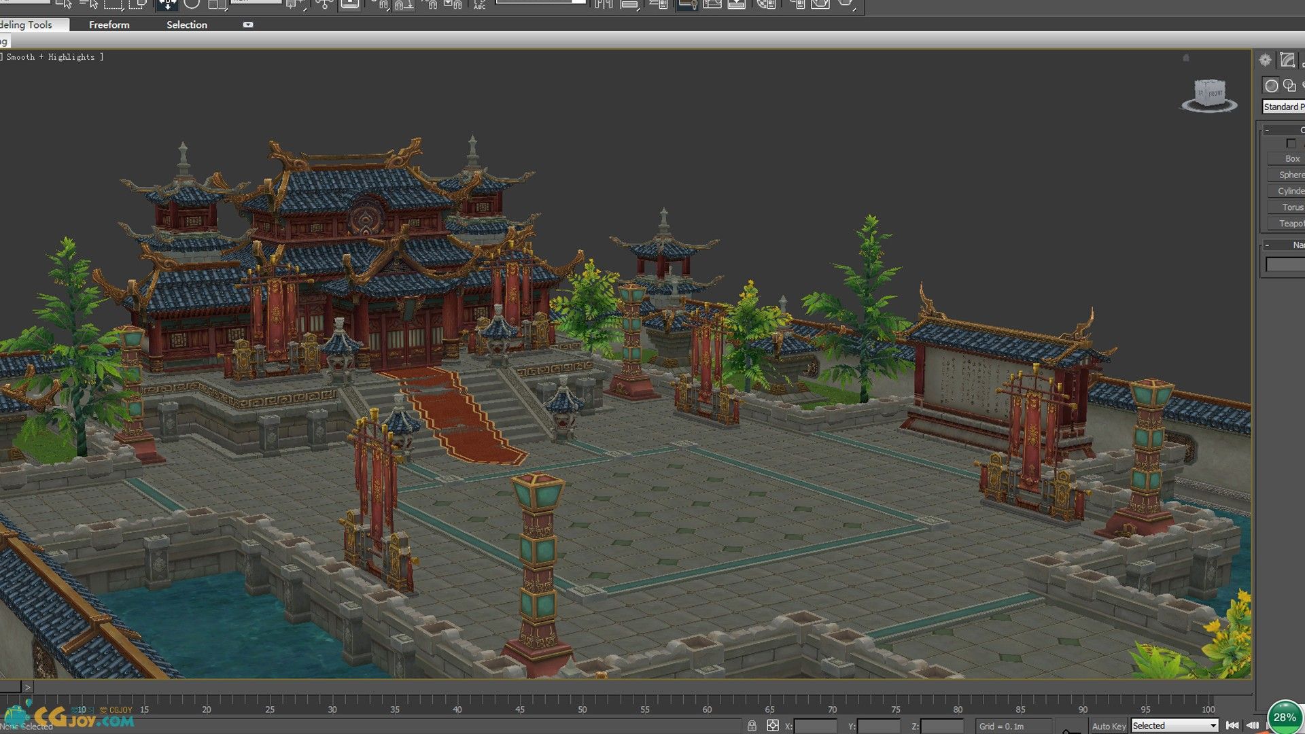Toggle Absolute/Offset transform type-in mode

point(773,726)
